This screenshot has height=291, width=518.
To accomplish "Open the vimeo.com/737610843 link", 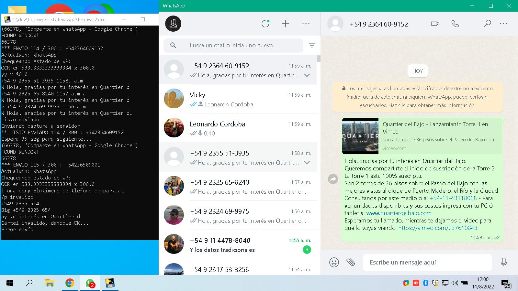I will (438, 228).
